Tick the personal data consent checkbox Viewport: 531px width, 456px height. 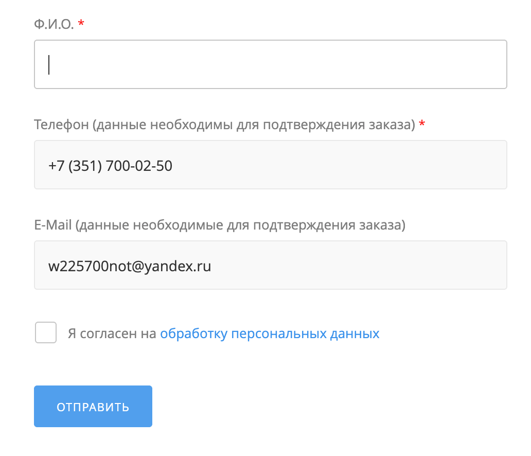pos(46,332)
